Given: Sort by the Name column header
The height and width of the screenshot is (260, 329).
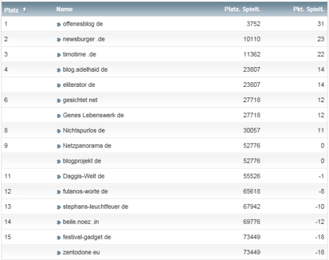Looking at the screenshot, I should pos(64,9).
